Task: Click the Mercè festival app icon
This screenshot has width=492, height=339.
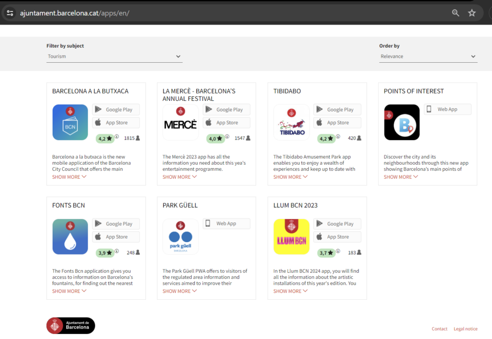Action: [x=180, y=122]
